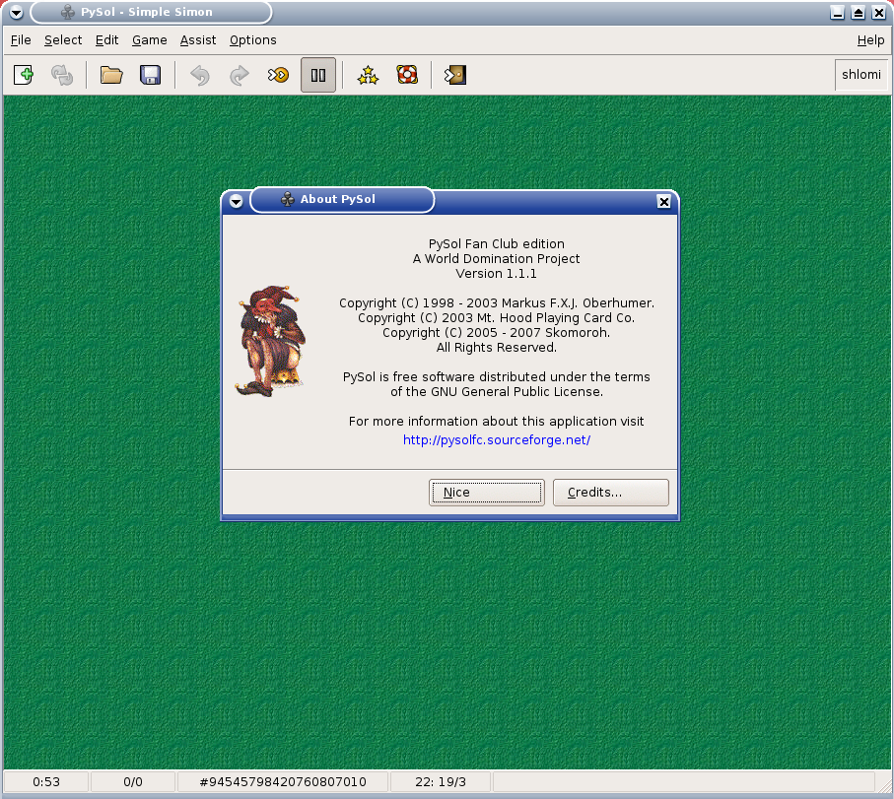Viewport: 894px width, 799px height.
Task: Click the 0/0 moves counter in status bar
Action: pyautogui.click(x=133, y=782)
